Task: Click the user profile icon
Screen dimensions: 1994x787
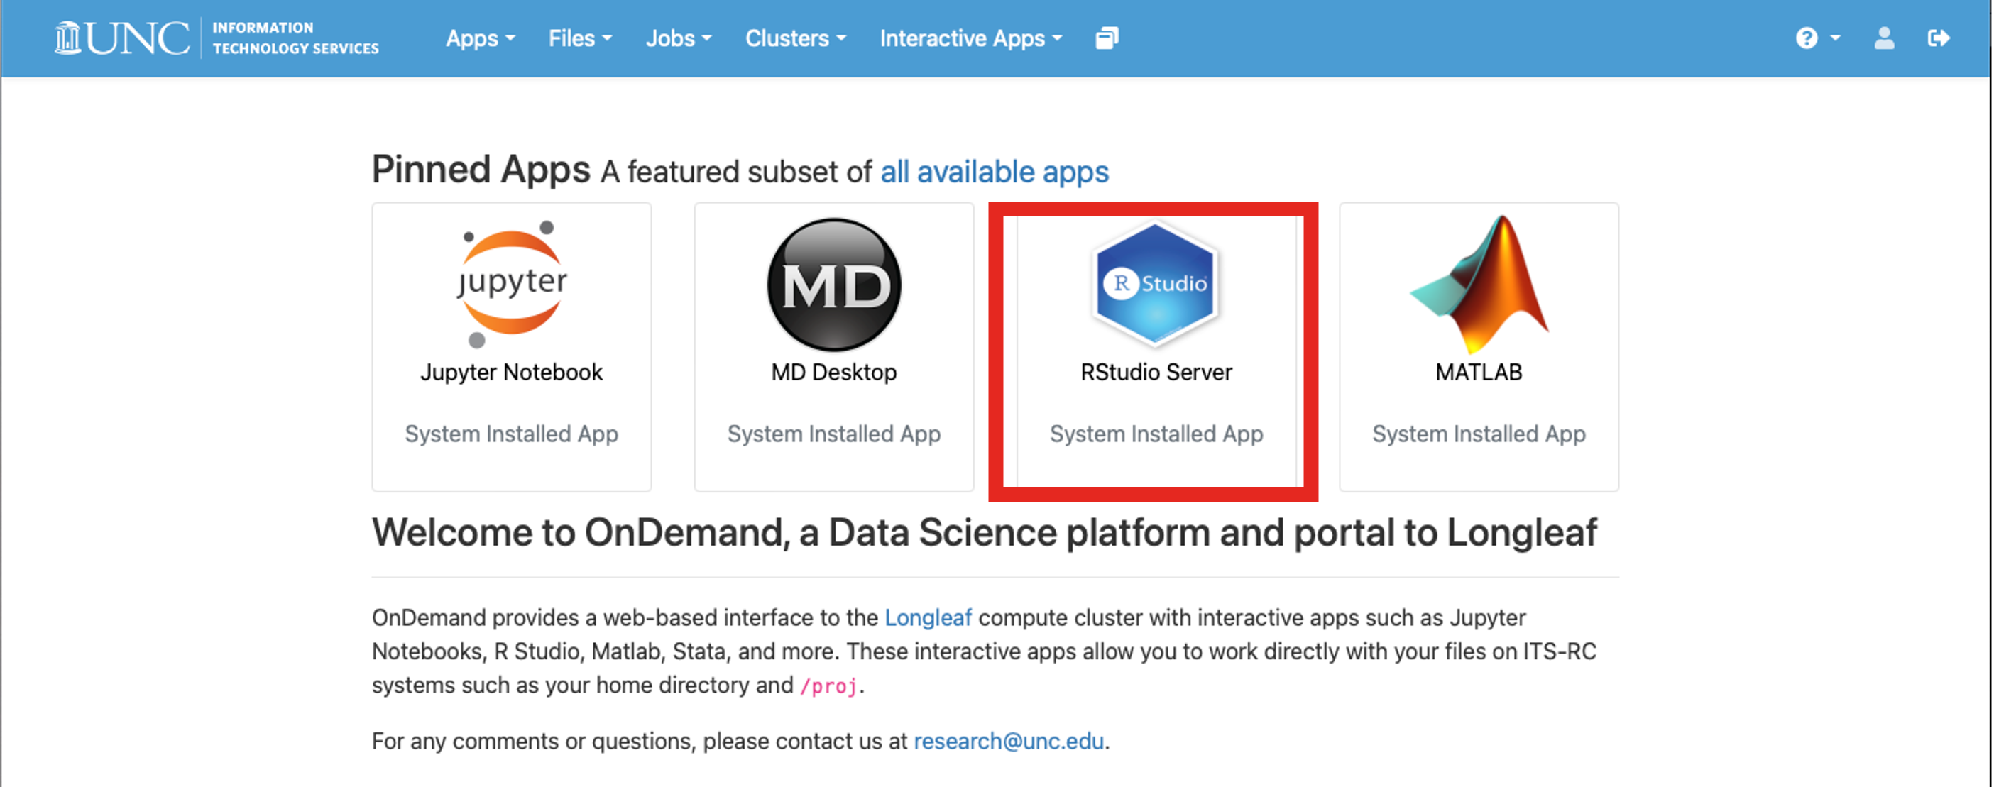Action: [x=1884, y=38]
